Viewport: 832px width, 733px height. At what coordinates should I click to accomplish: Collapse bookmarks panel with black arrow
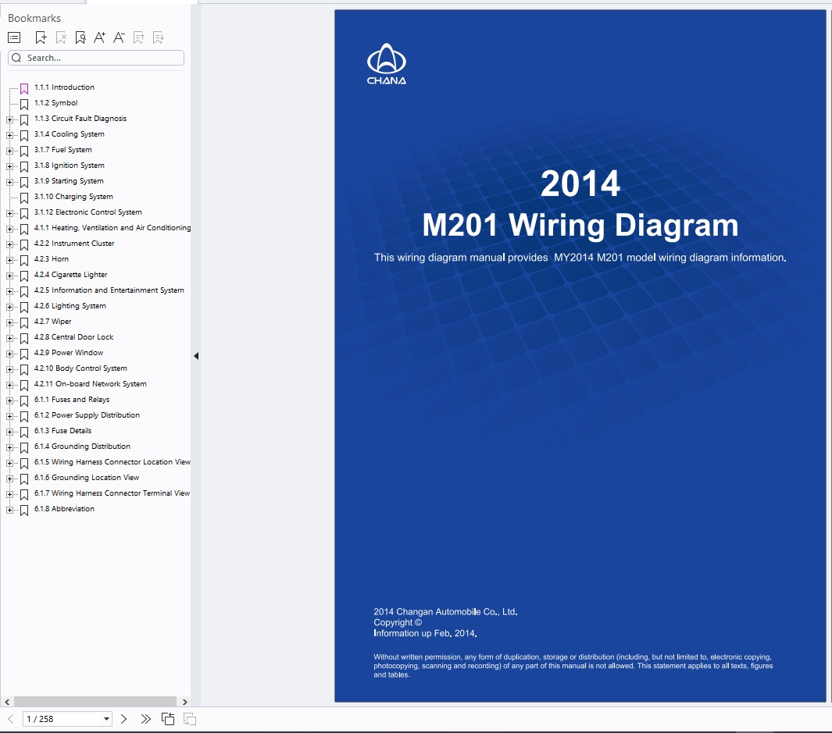point(196,356)
